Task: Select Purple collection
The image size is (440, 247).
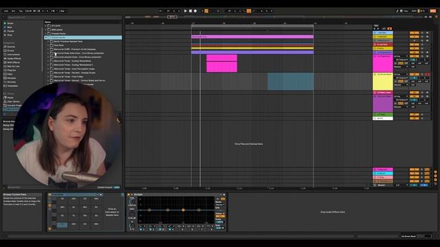Action: click(x=9, y=31)
